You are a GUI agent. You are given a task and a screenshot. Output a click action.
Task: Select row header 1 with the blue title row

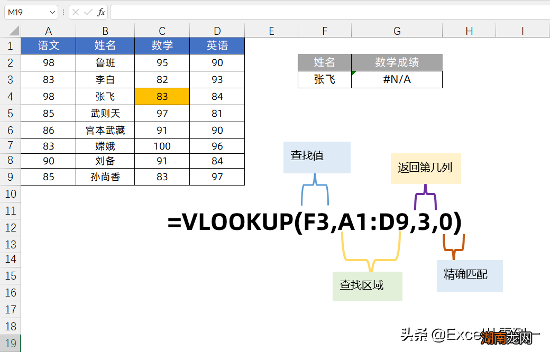[10, 45]
